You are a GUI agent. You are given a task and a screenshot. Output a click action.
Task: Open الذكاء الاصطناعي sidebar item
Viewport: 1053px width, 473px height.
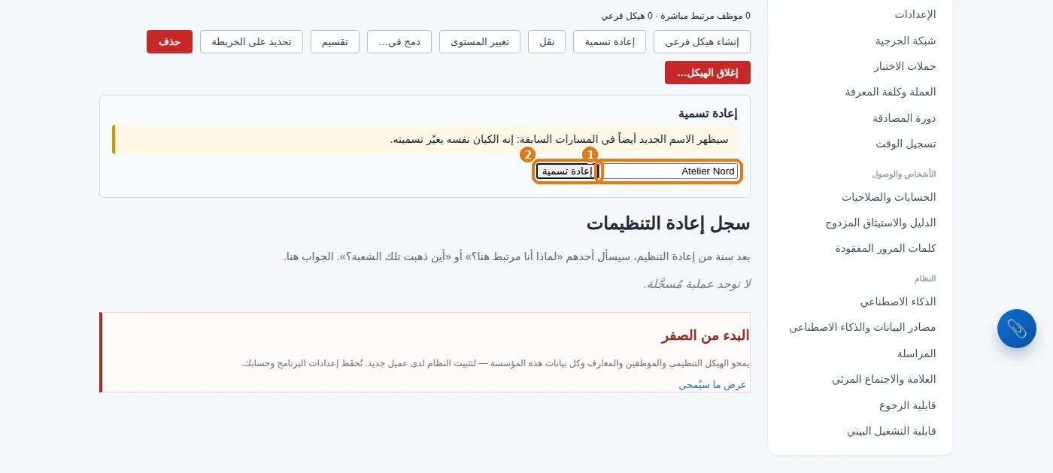(898, 302)
